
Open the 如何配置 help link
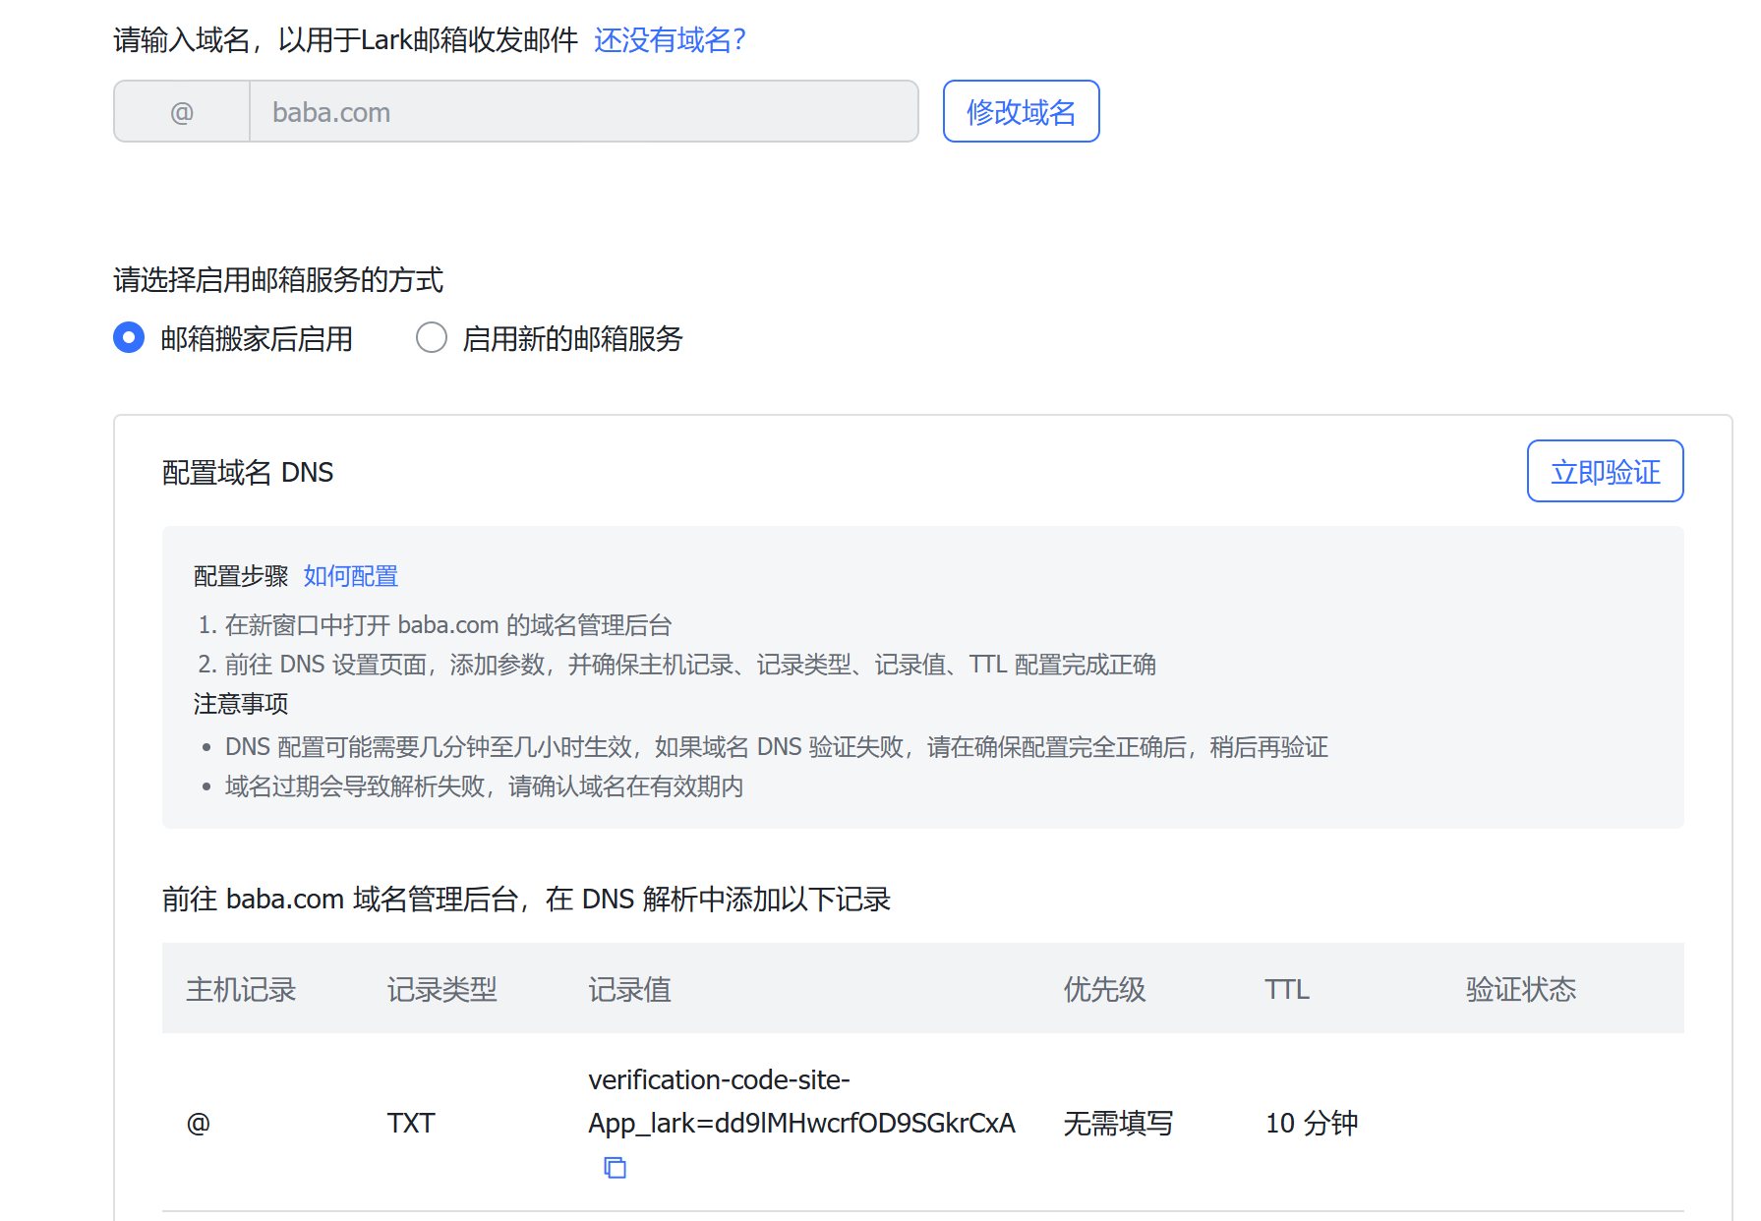click(x=350, y=576)
